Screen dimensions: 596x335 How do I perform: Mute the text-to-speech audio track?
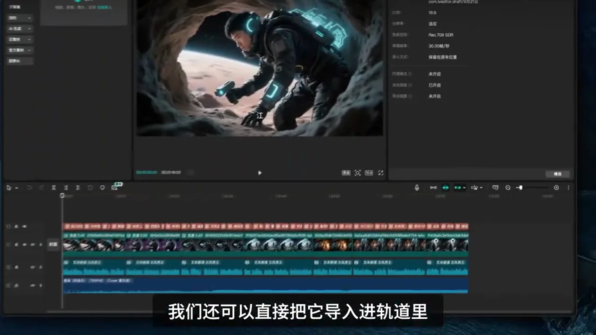[33, 267]
